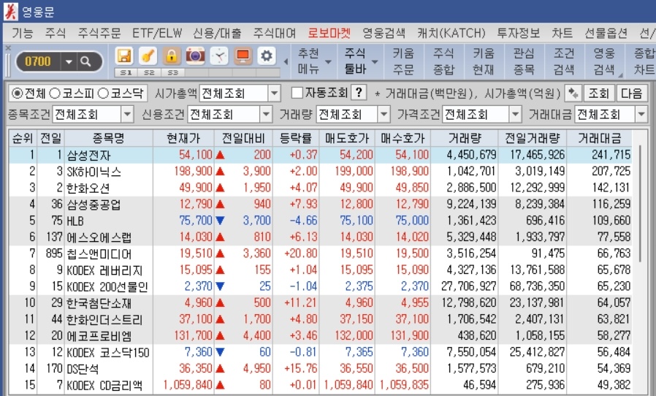Enable the 자동조회 checkbox
Viewport: 656px width, 396px height.
pyautogui.click(x=297, y=93)
